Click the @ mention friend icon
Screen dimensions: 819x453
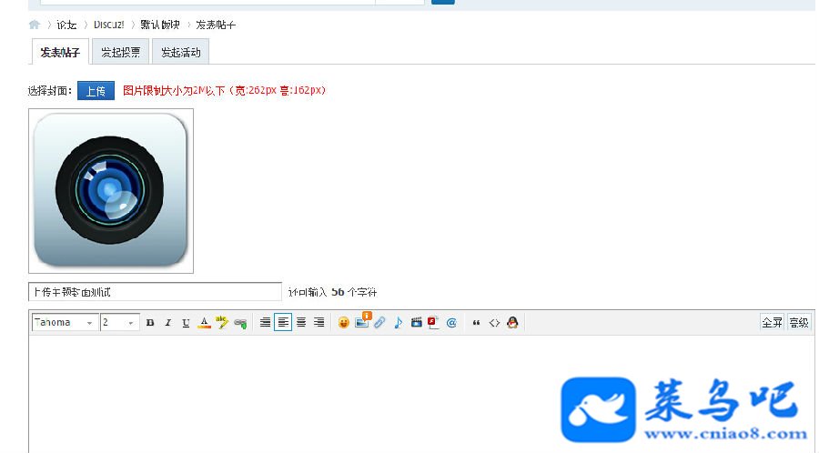(451, 323)
